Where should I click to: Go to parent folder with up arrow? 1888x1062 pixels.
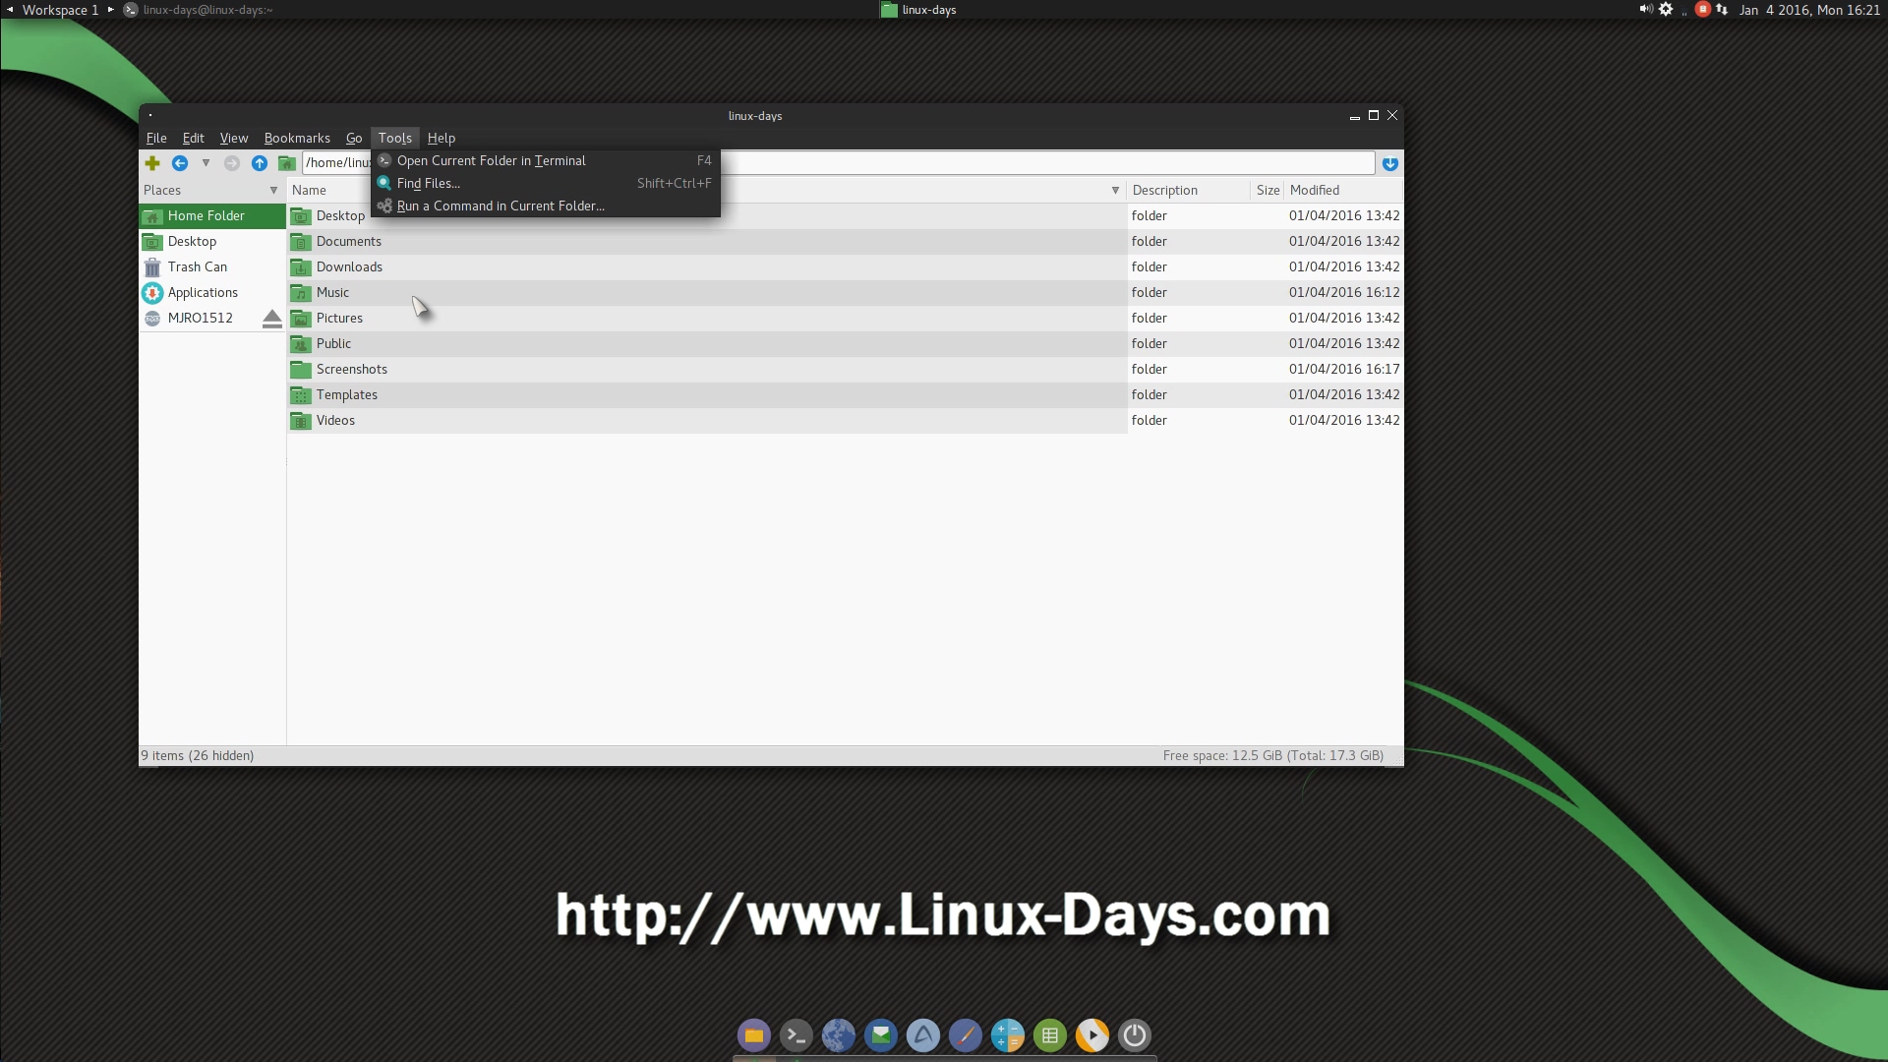(260, 163)
